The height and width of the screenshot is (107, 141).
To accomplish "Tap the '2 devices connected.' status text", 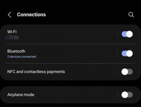I will coord(22,57).
